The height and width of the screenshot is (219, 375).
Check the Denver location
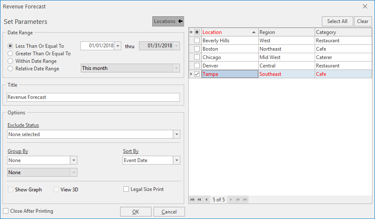point(197,66)
